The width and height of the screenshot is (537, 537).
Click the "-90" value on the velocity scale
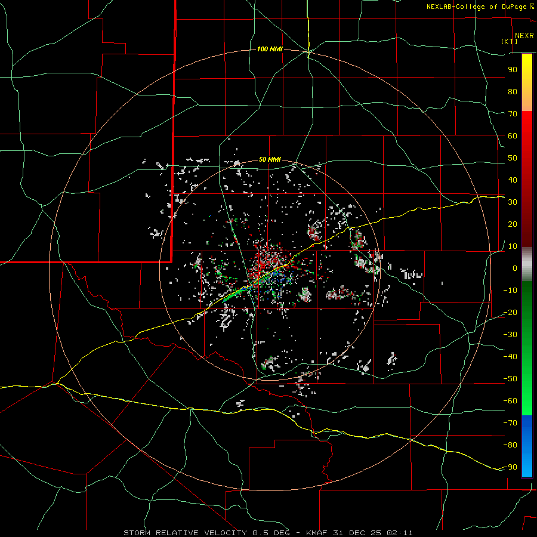[510, 467]
